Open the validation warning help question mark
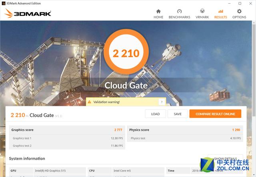 point(162,102)
